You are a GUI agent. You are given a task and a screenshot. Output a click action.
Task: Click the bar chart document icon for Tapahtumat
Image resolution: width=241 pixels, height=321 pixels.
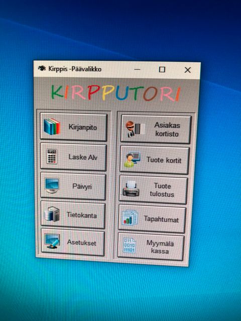pos(130,217)
